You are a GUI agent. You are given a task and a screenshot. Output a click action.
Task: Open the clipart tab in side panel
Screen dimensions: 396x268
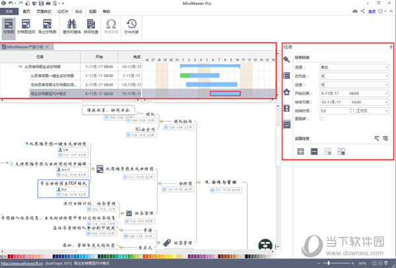(286, 108)
